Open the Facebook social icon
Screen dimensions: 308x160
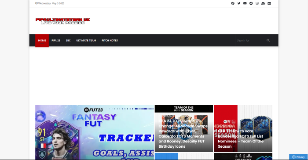click(x=233, y=4)
